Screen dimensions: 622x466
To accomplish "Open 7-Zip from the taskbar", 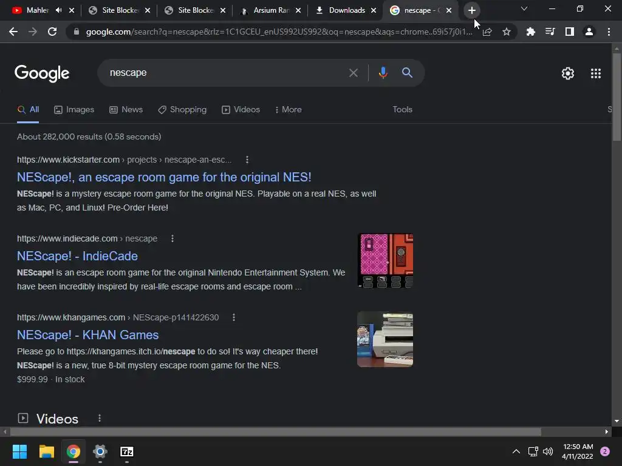I will tap(127, 451).
